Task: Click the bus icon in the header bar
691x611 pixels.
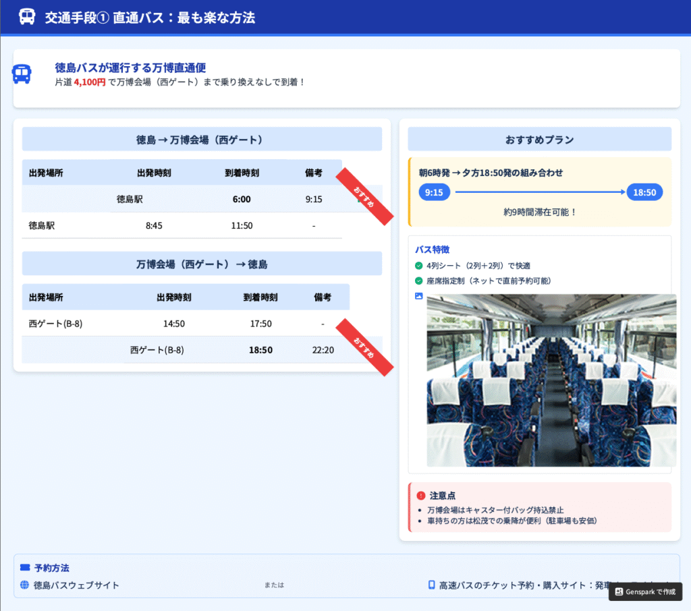Action: 27,17
